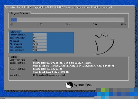Select the Percent complete value field
Image resolution: width=138 pixels, height=99 pixels.
[39, 35]
